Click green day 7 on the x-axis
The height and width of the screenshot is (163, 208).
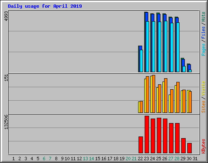50,159
